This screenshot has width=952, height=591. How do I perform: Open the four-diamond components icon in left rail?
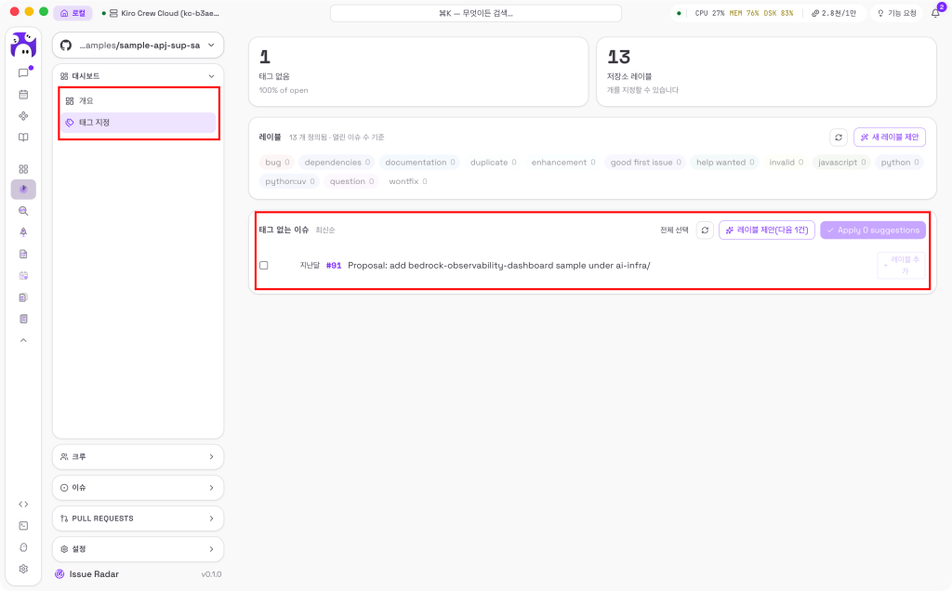click(x=23, y=116)
